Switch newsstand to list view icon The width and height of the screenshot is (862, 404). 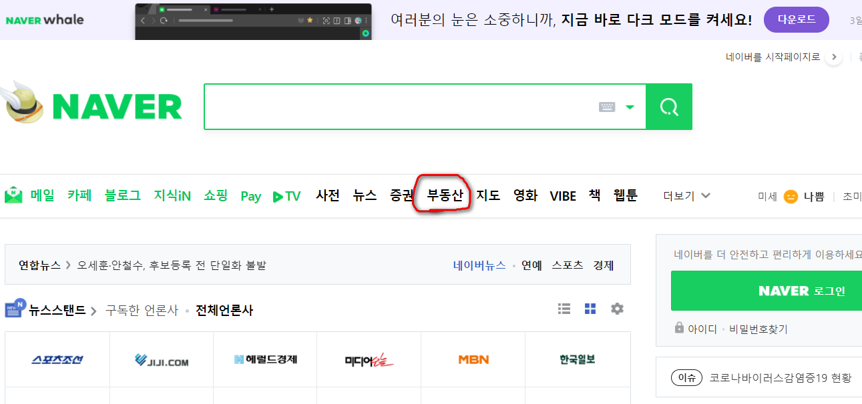[x=564, y=309]
